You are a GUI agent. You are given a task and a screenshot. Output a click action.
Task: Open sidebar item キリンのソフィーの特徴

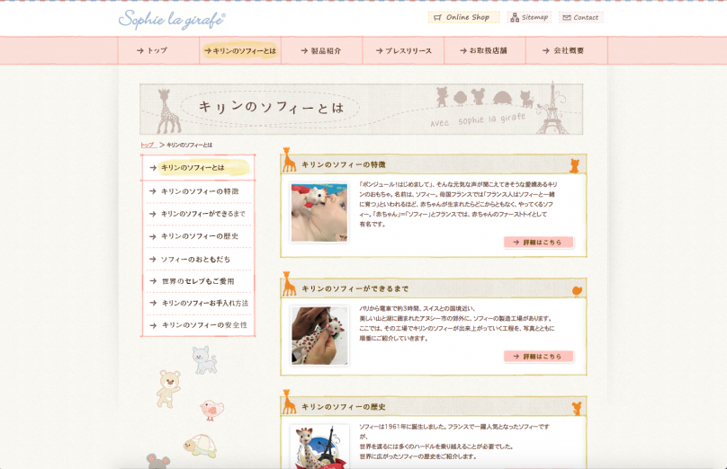click(x=199, y=191)
